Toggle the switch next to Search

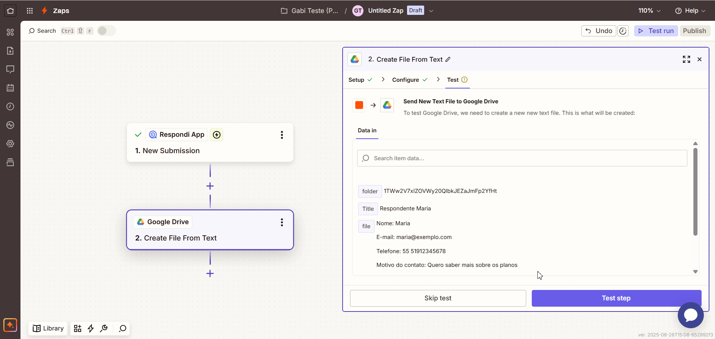click(x=107, y=30)
